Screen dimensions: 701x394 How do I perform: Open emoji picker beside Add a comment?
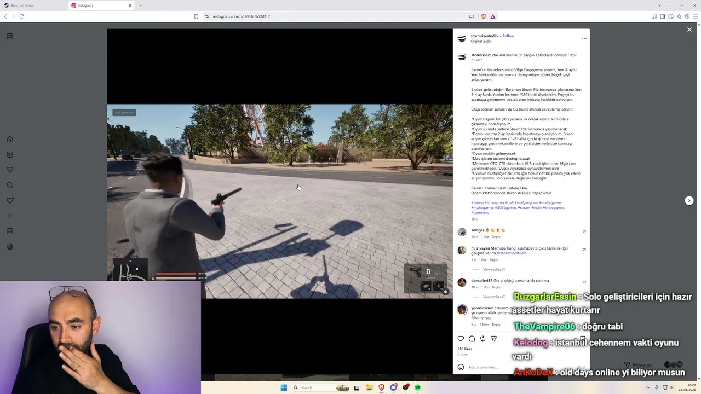click(461, 367)
